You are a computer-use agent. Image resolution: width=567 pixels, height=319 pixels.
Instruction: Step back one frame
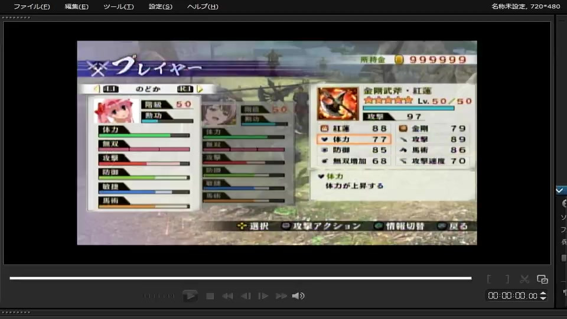pos(246,296)
